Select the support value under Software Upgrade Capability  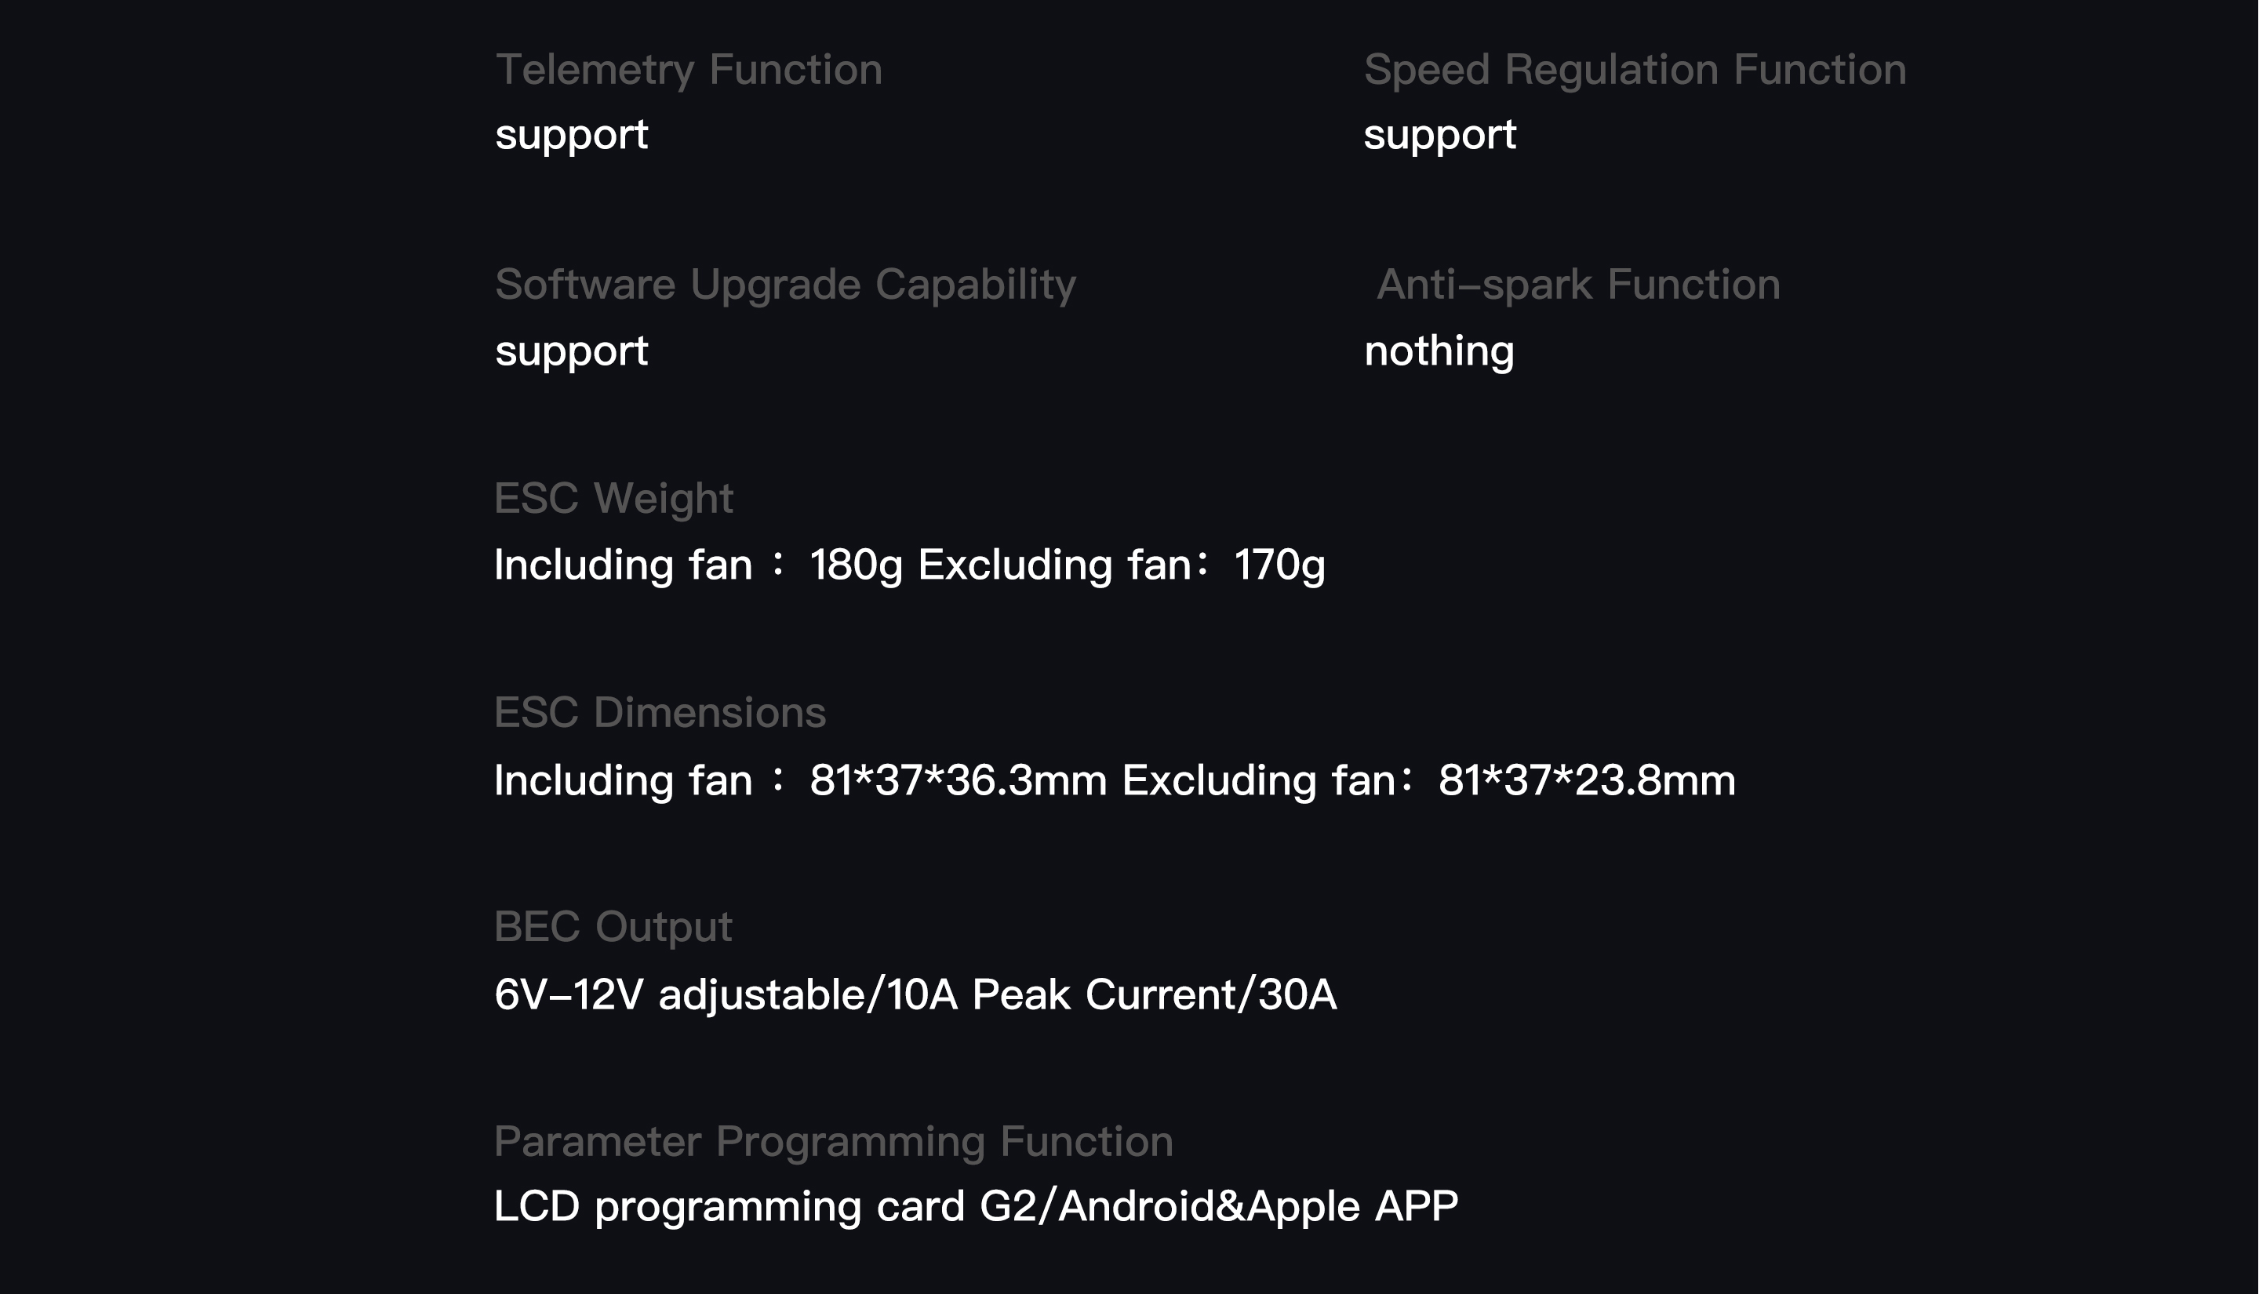click(571, 351)
